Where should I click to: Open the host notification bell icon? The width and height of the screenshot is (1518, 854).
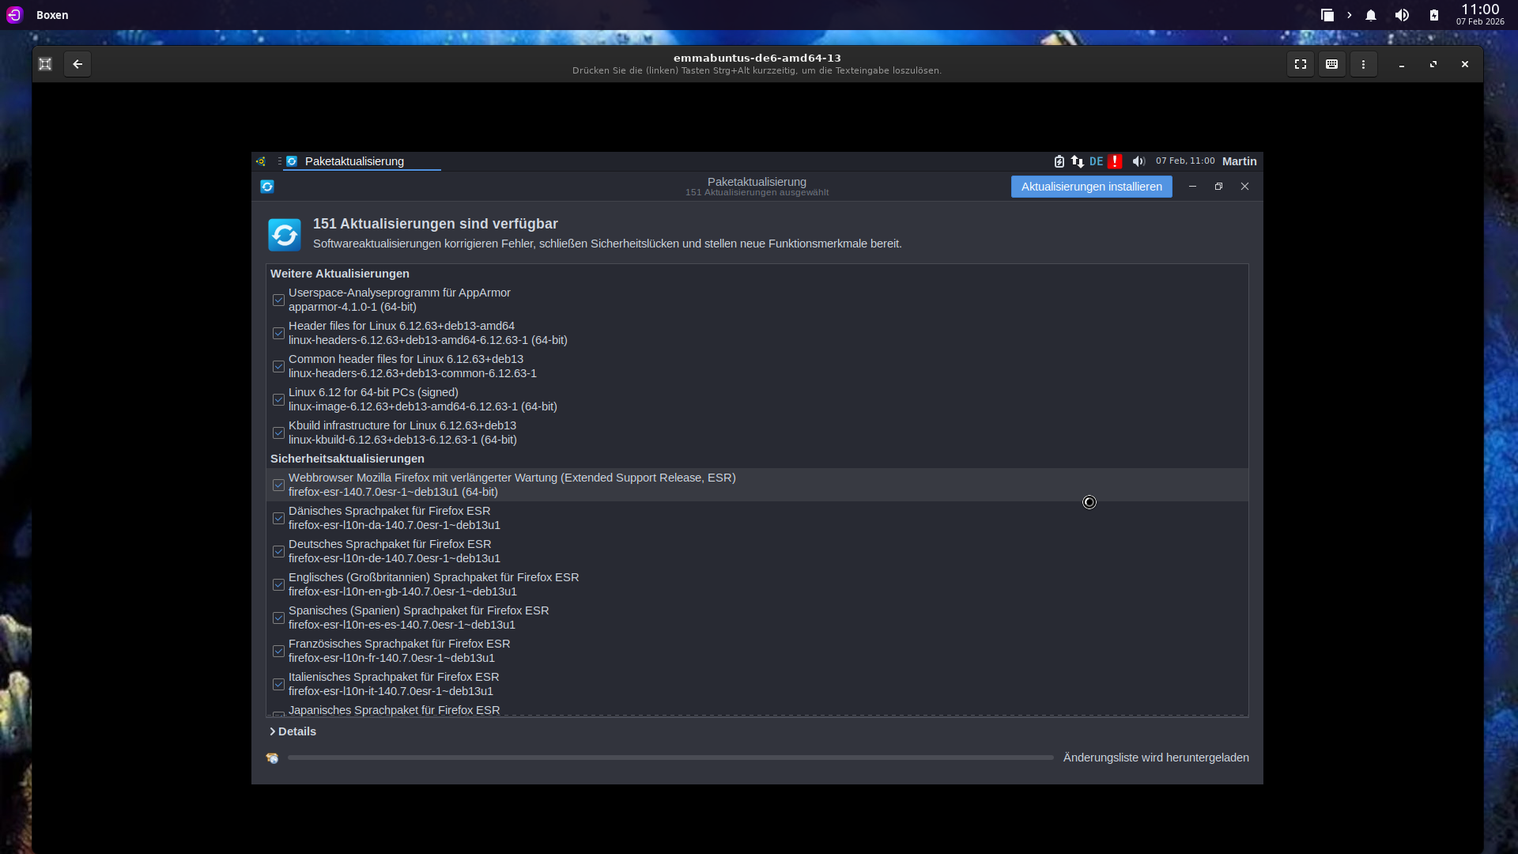(x=1371, y=15)
